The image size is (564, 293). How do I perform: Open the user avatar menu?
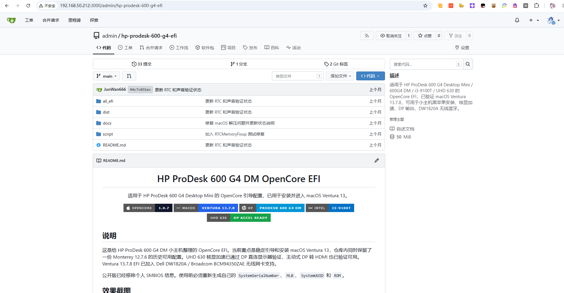553,20
